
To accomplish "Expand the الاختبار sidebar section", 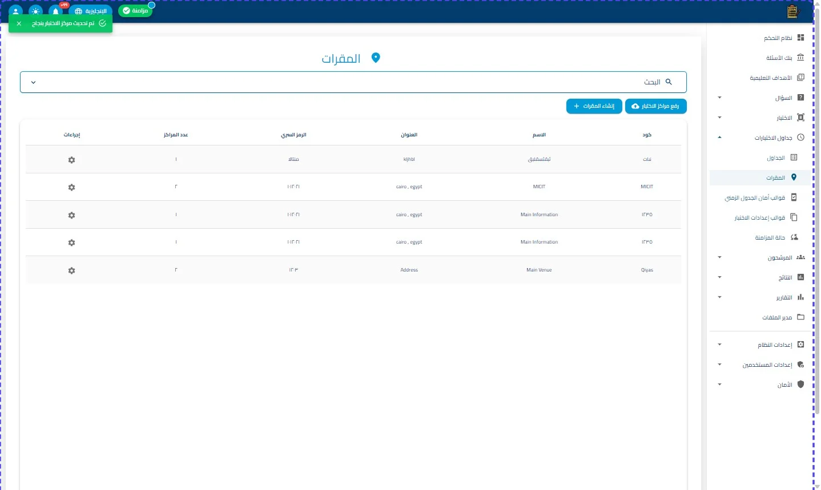I will click(760, 118).
